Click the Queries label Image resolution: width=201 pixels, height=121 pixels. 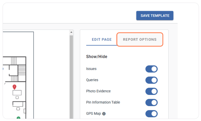coord(92,80)
